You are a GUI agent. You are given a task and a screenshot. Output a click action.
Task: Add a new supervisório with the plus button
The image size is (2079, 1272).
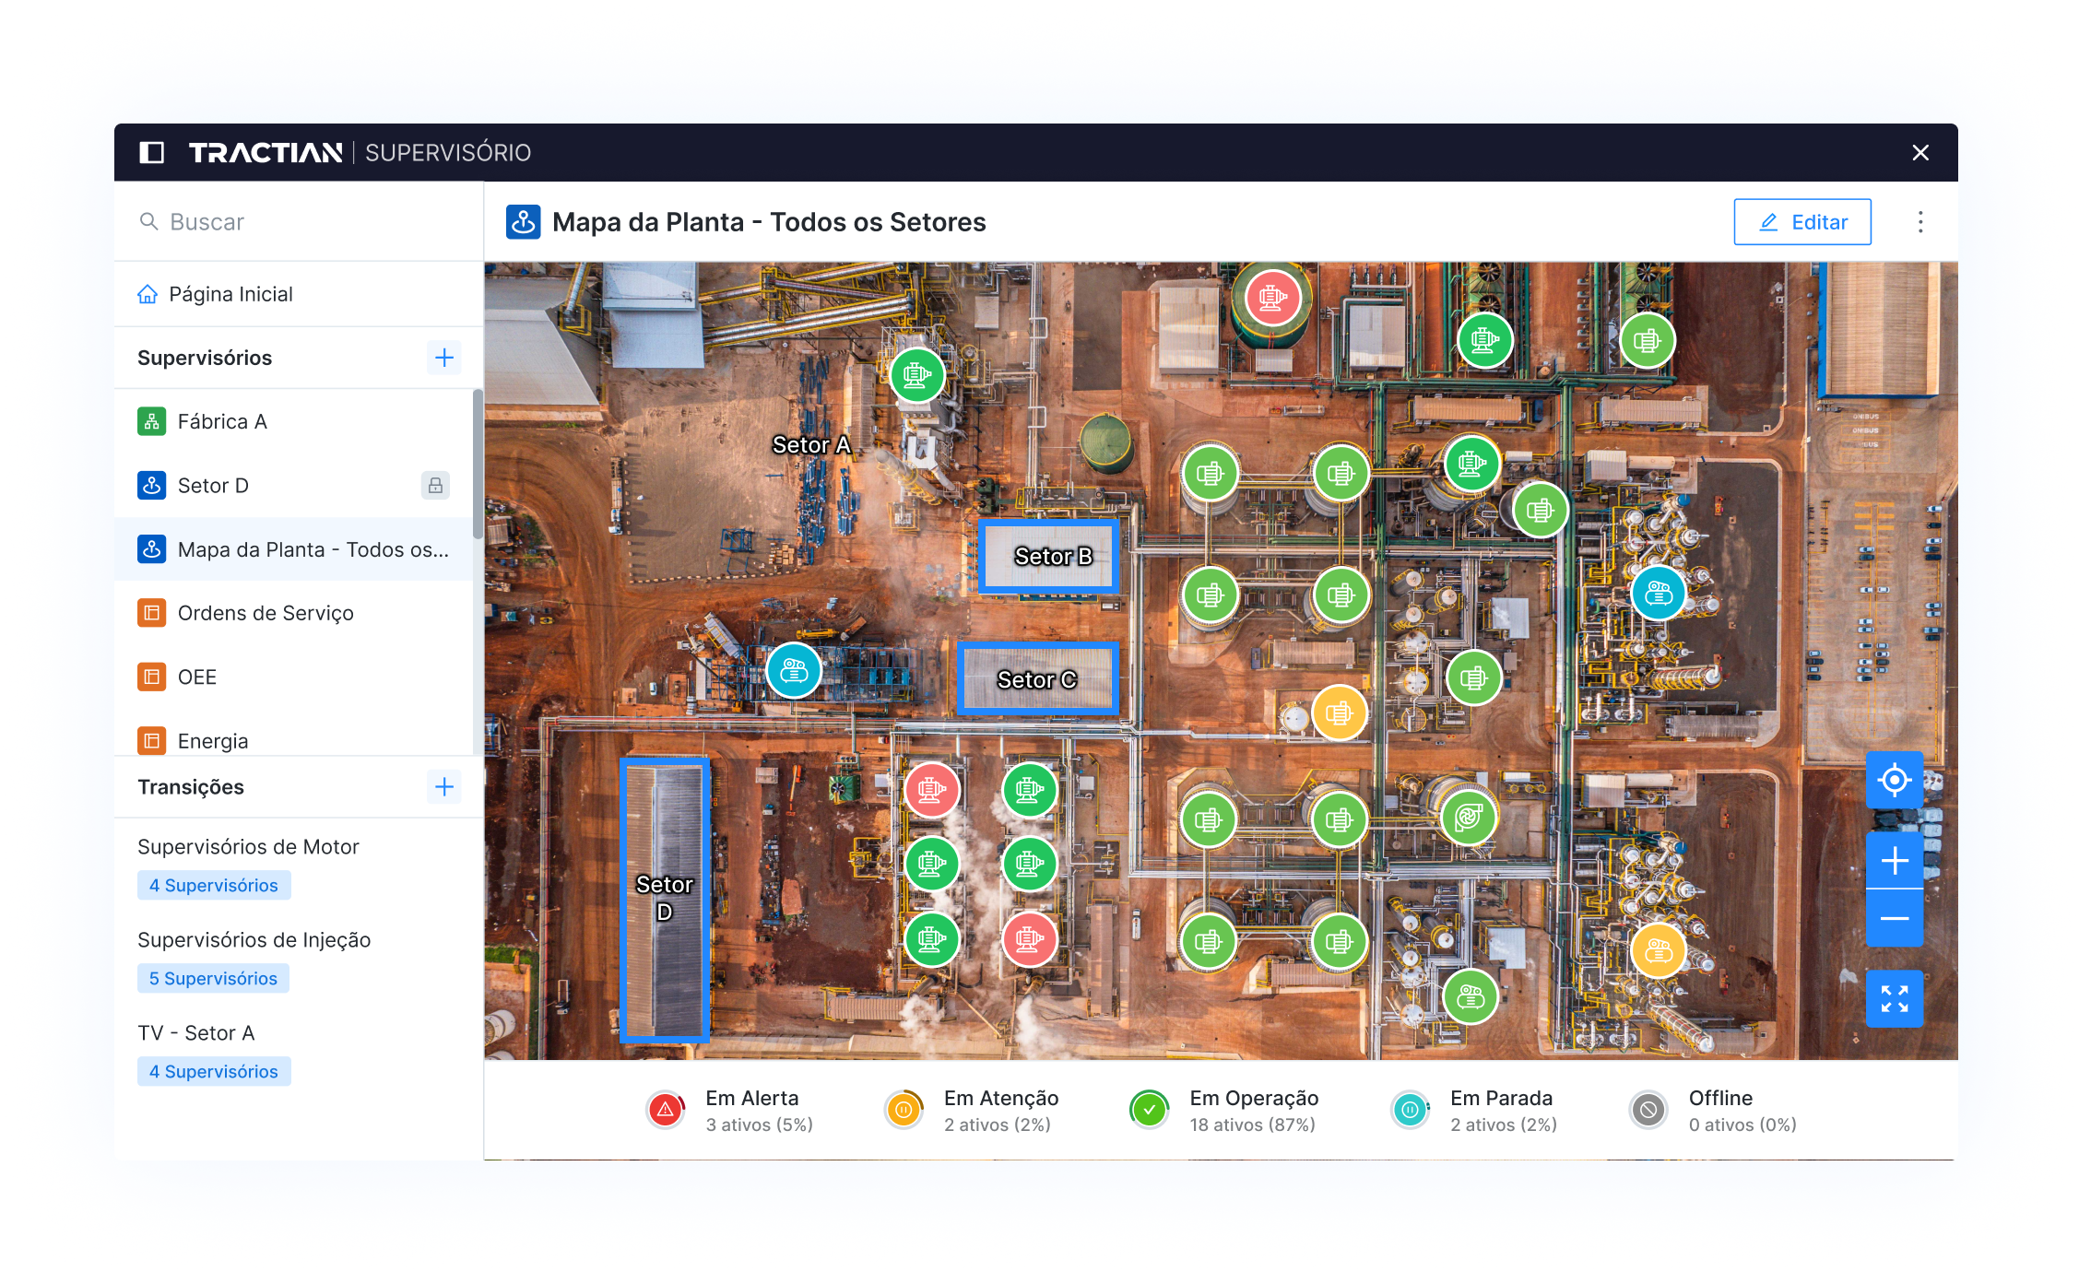pos(444,358)
